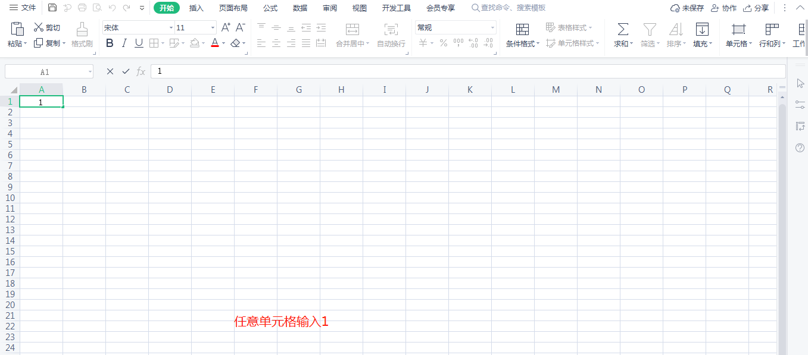The height and width of the screenshot is (355, 808).
Task: Switch to the 插入 ribbon tab
Action: pos(196,8)
